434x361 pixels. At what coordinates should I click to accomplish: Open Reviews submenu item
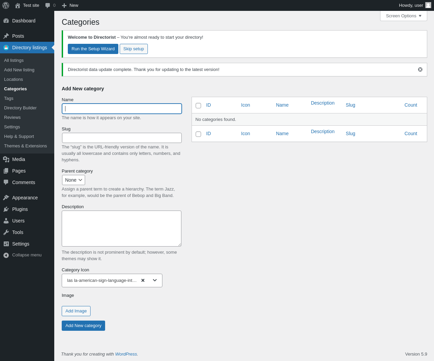coord(12,118)
